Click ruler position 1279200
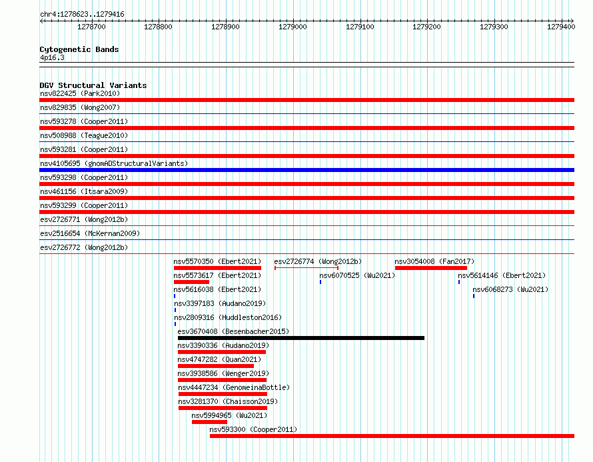This screenshot has height=462, width=593. coord(426,27)
